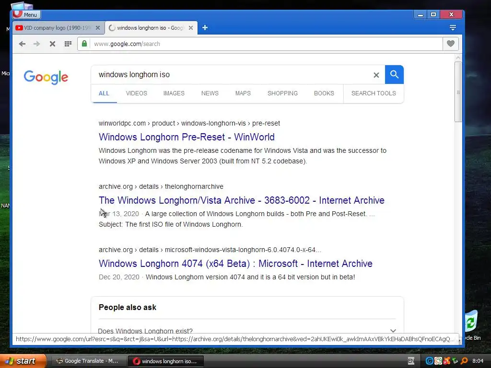Screen dimensions: 491x368
Task: Click archive.org microsoft-windows-vista-longhorn breadcrumb
Action: pos(210,250)
